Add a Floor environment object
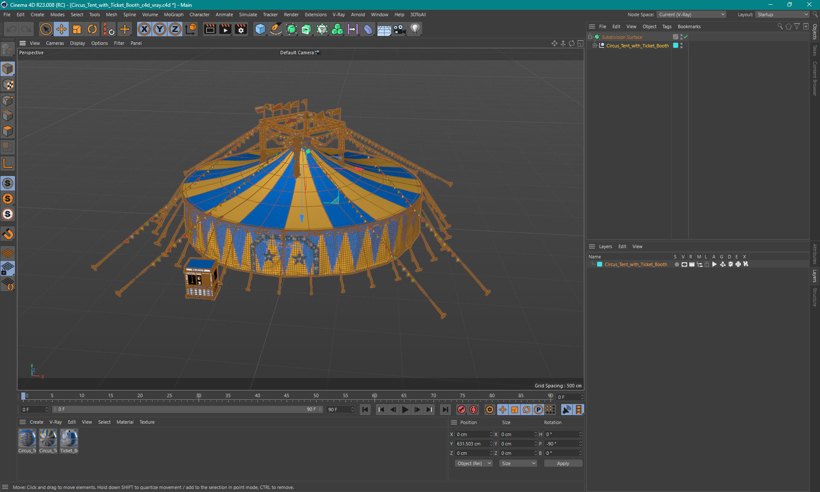The width and height of the screenshot is (820, 492). click(384, 29)
